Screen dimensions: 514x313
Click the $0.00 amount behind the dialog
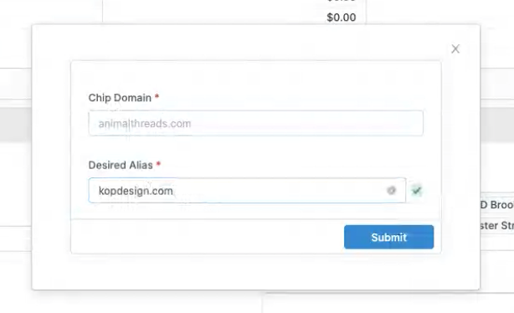[342, 18]
